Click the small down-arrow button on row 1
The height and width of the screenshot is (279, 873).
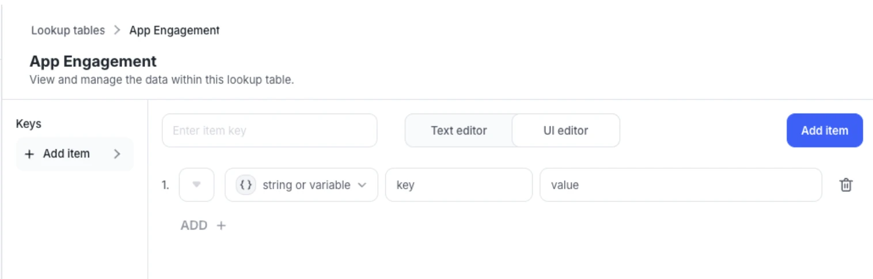click(x=196, y=185)
